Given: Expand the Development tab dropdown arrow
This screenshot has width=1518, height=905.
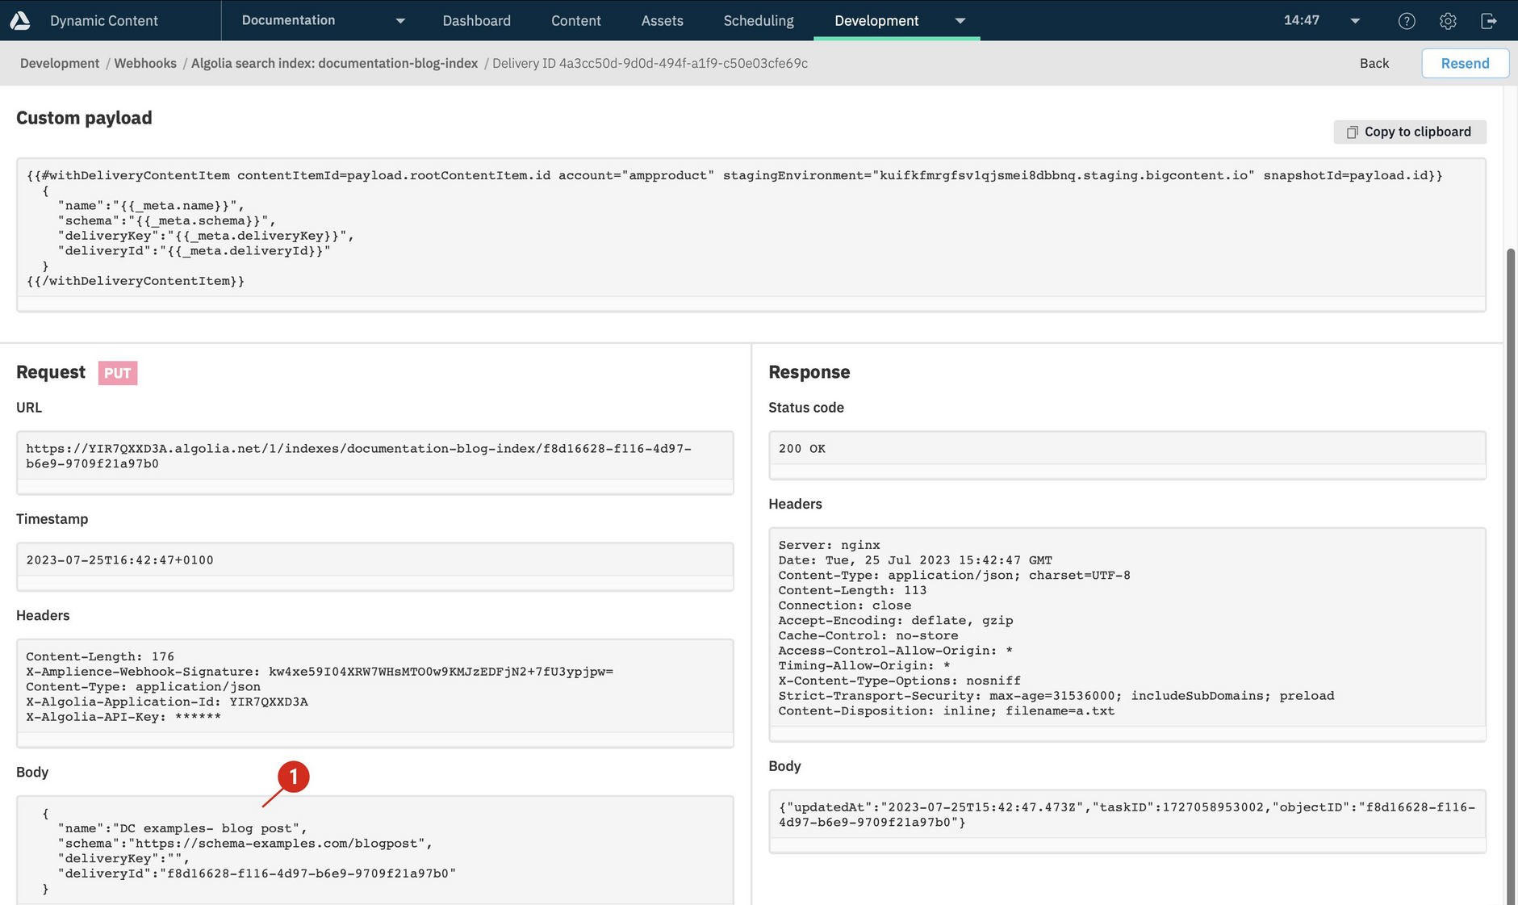Looking at the screenshot, I should tap(960, 21).
